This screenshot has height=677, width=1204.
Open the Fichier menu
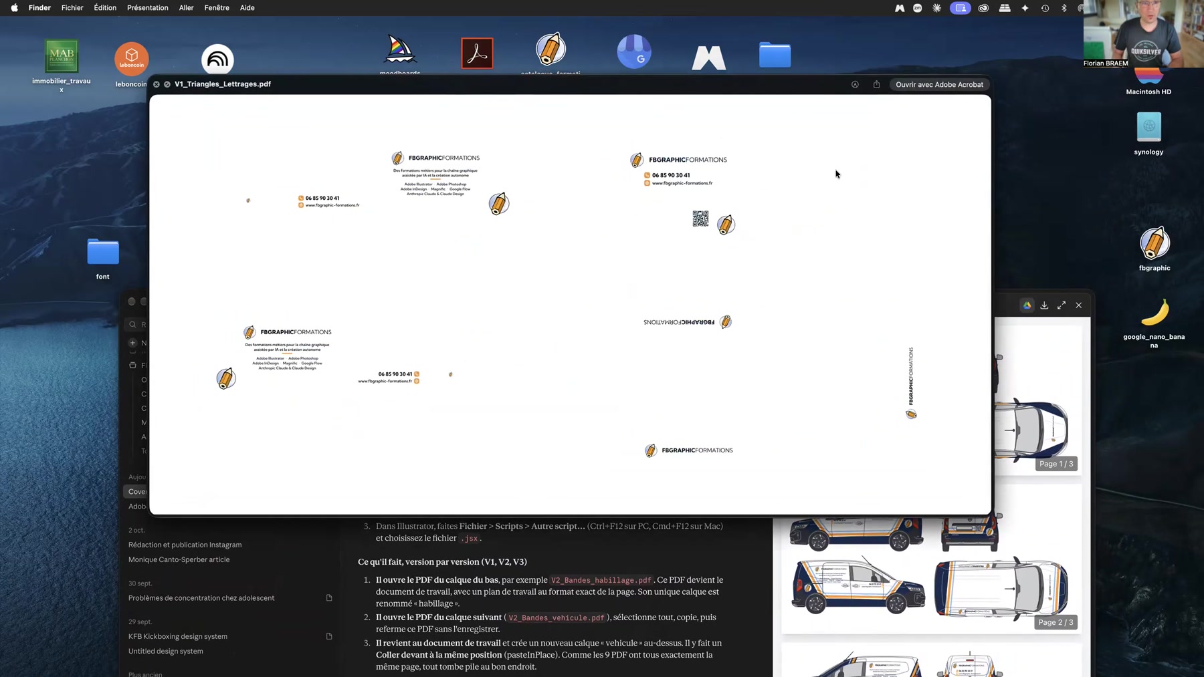click(72, 8)
